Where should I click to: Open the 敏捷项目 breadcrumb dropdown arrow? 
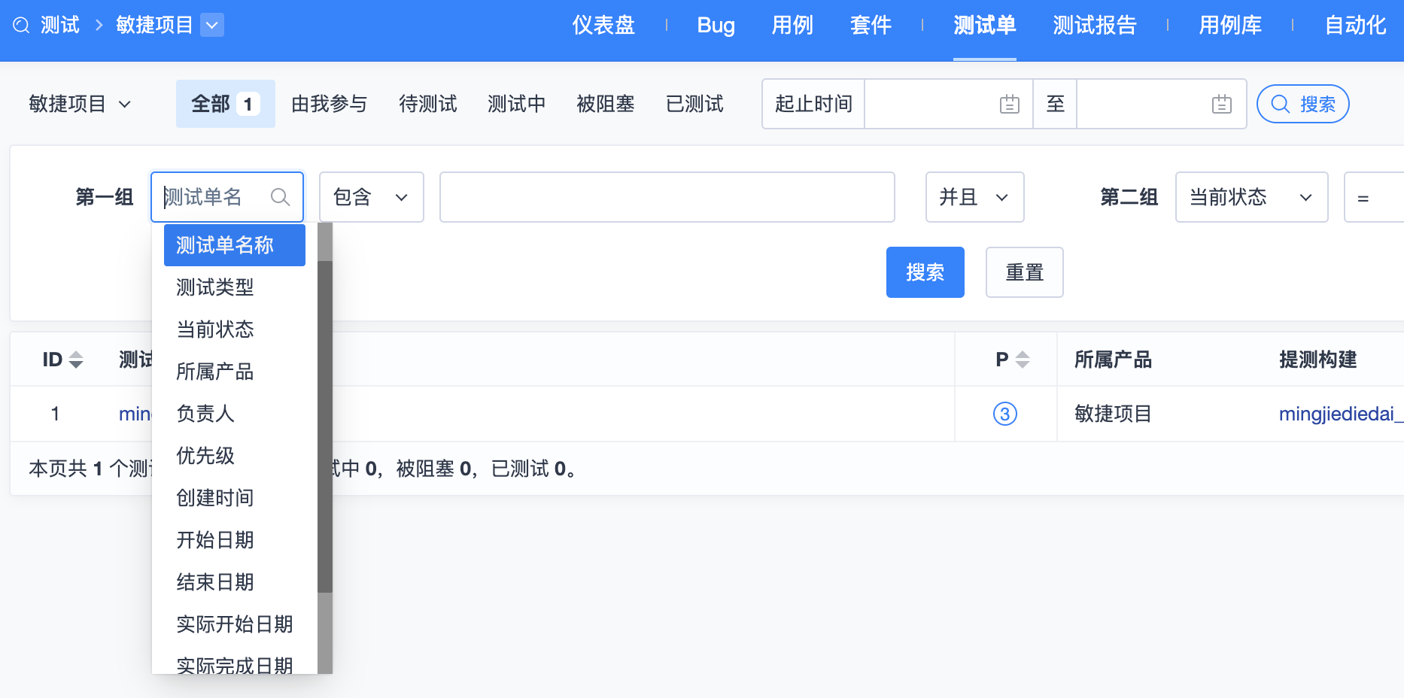tap(212, 26)
